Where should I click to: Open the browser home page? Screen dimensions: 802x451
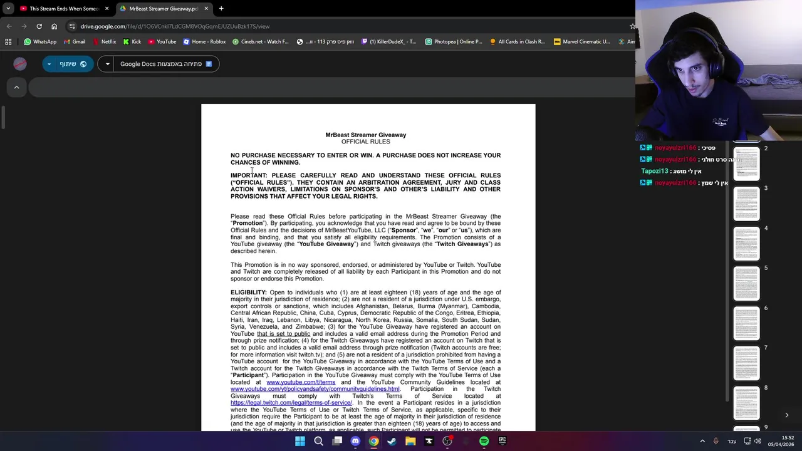[x=54, y=26]
